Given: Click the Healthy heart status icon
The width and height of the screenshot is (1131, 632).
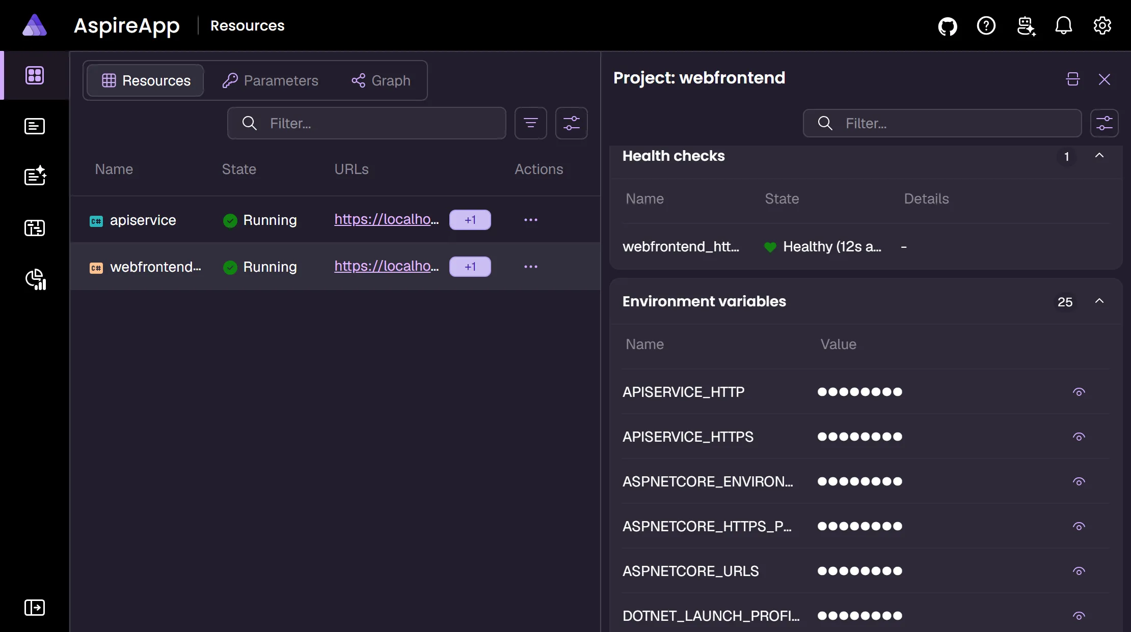Looking at the screenshot, I should click(x=770, y=247).
